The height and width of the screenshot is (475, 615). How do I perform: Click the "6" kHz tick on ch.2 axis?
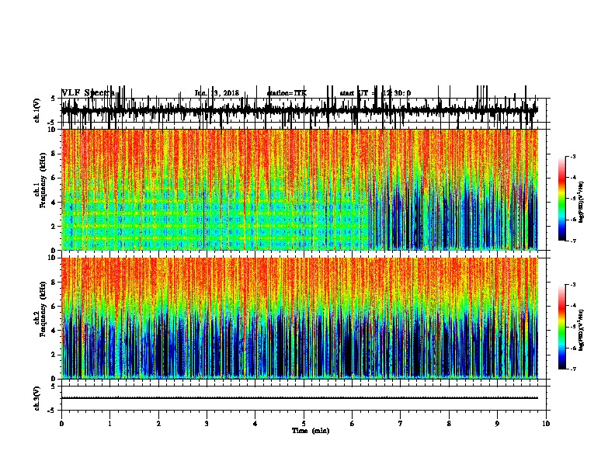(54, 307)
